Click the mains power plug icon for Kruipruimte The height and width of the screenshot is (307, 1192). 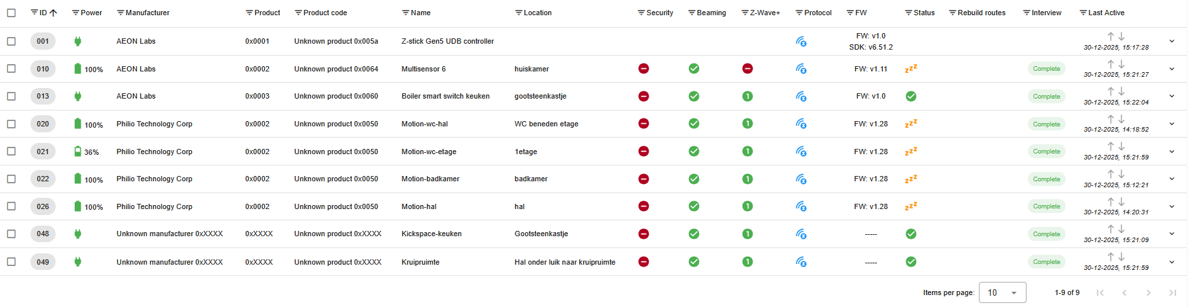(x=78, y=262)
